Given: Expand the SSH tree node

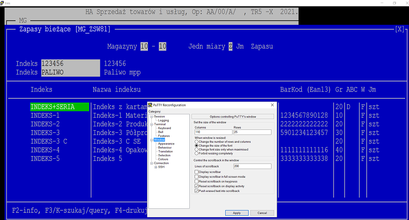Looking at the screenshot, I should (x=156, y=167).
